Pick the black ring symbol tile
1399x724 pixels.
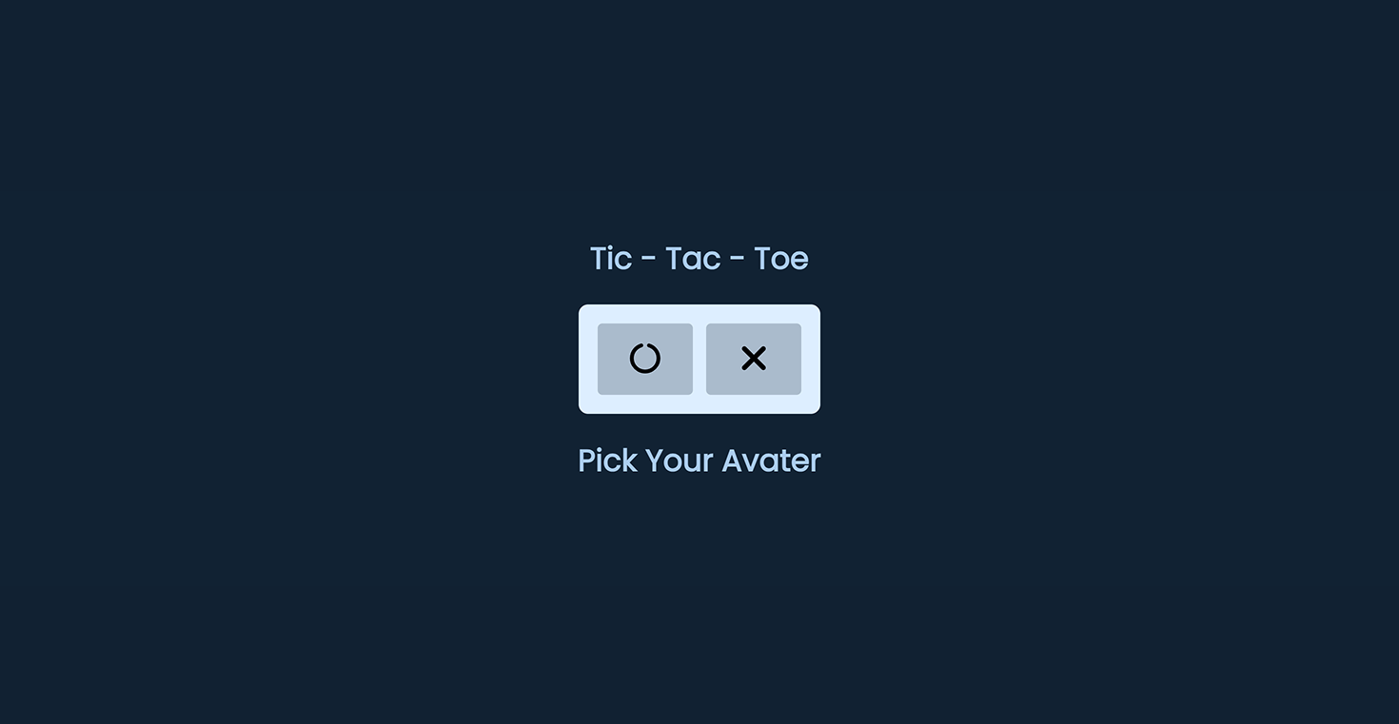tap(645, 359)
